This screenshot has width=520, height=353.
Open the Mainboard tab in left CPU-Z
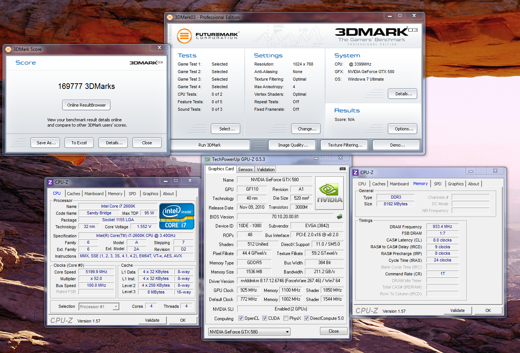pyautogui.click(x=94, y=194)
